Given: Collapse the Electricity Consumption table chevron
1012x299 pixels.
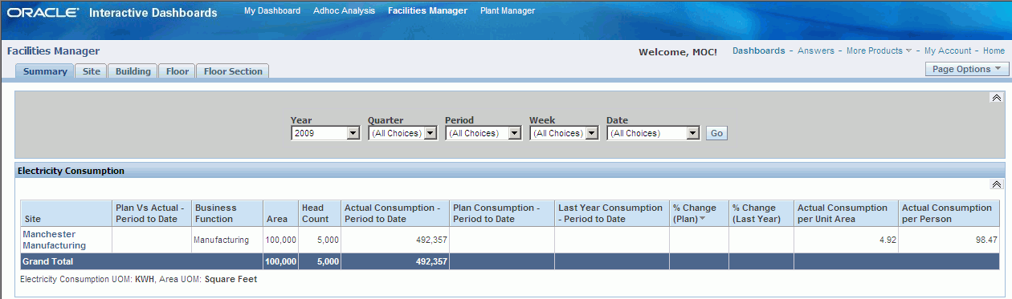Looking at the screenshot, I should (996, 184).
